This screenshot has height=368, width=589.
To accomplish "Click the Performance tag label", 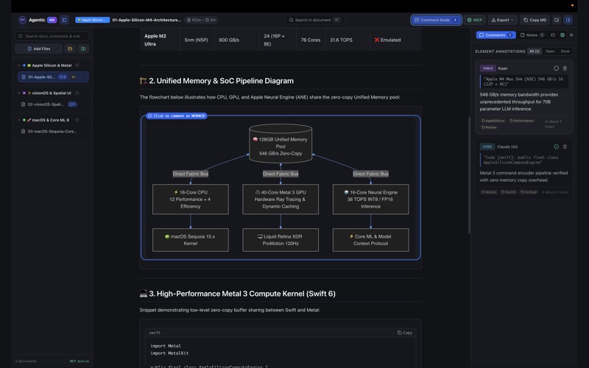I will pyautogui.click(x=521, y=121).
